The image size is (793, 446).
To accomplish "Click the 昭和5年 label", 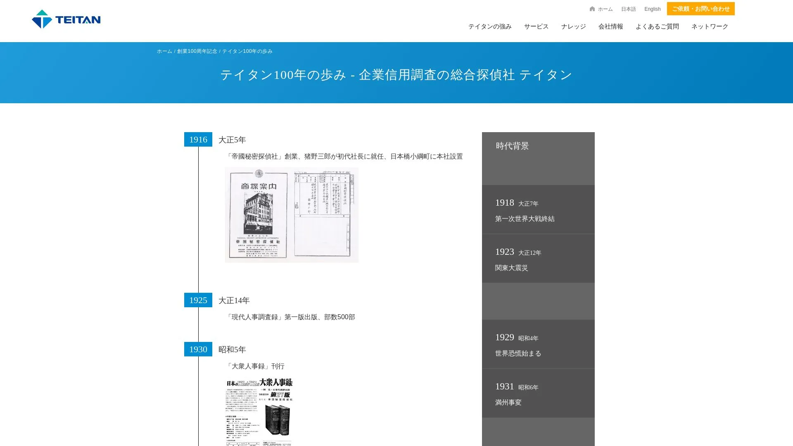I will (x=232, y=350).
